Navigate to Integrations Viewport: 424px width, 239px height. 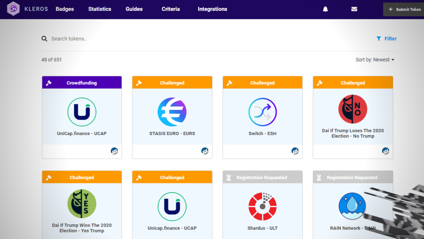coord(212,9)
